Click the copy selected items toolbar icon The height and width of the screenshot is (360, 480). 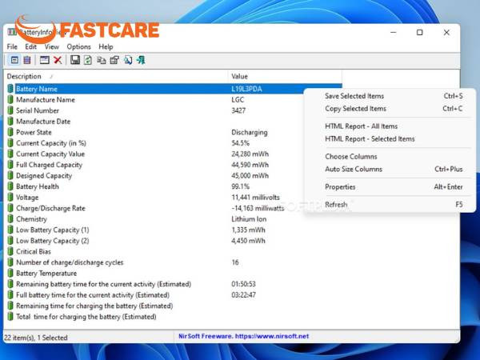101,60
